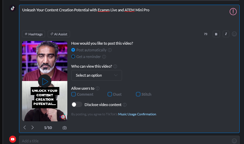Click the TikTok channel icon

(13, 8)
